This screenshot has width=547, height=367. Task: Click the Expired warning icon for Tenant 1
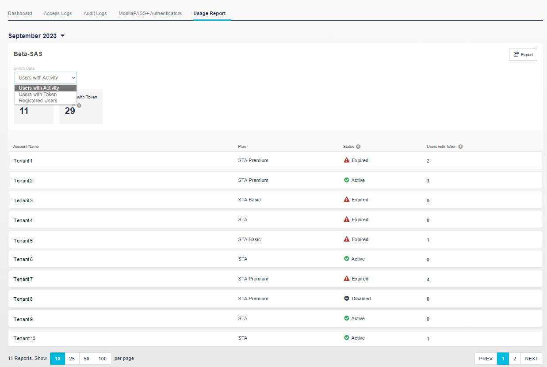pos(347,160)
